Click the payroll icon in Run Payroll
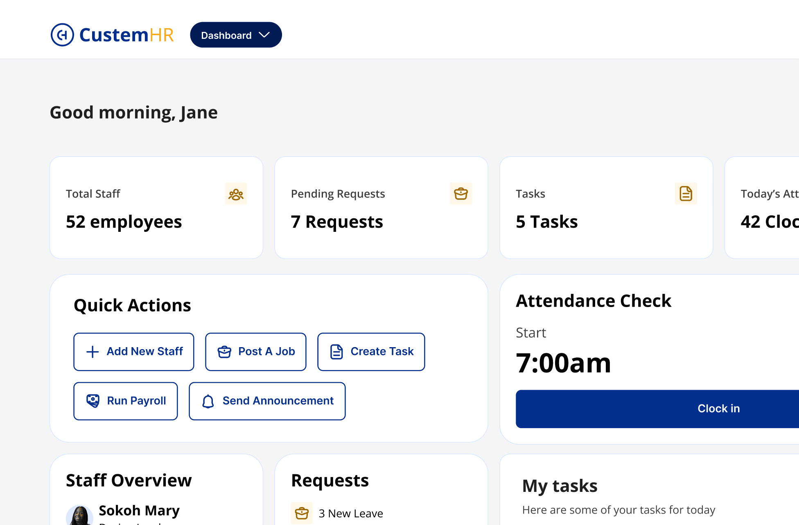This screenshot has height=525, width=799. 93,401
